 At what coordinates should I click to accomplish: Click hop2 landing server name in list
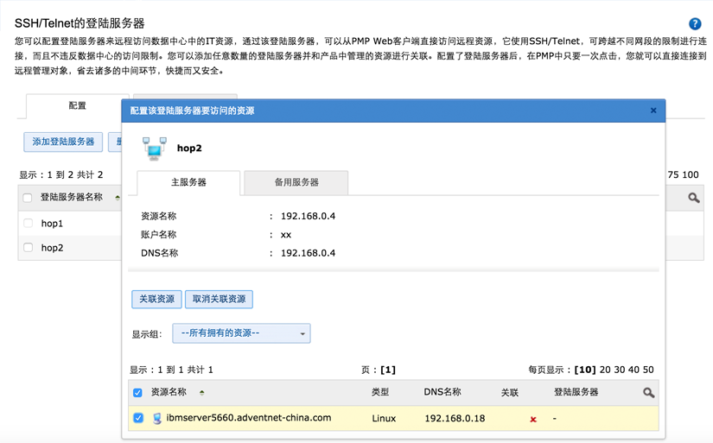pyautogui.click(x=52, y=248)
